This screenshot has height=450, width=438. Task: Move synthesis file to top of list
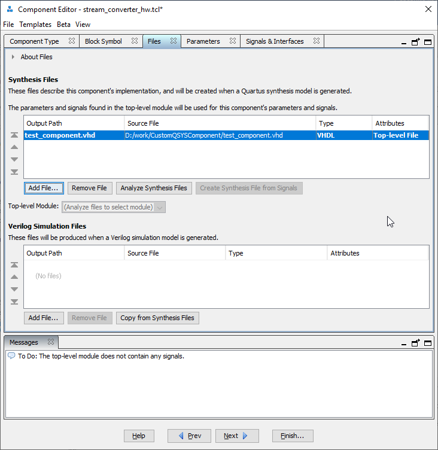tap(14, 135)
